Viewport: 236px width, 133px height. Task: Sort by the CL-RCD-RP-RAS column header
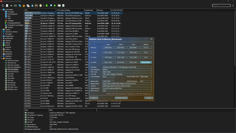117,10
